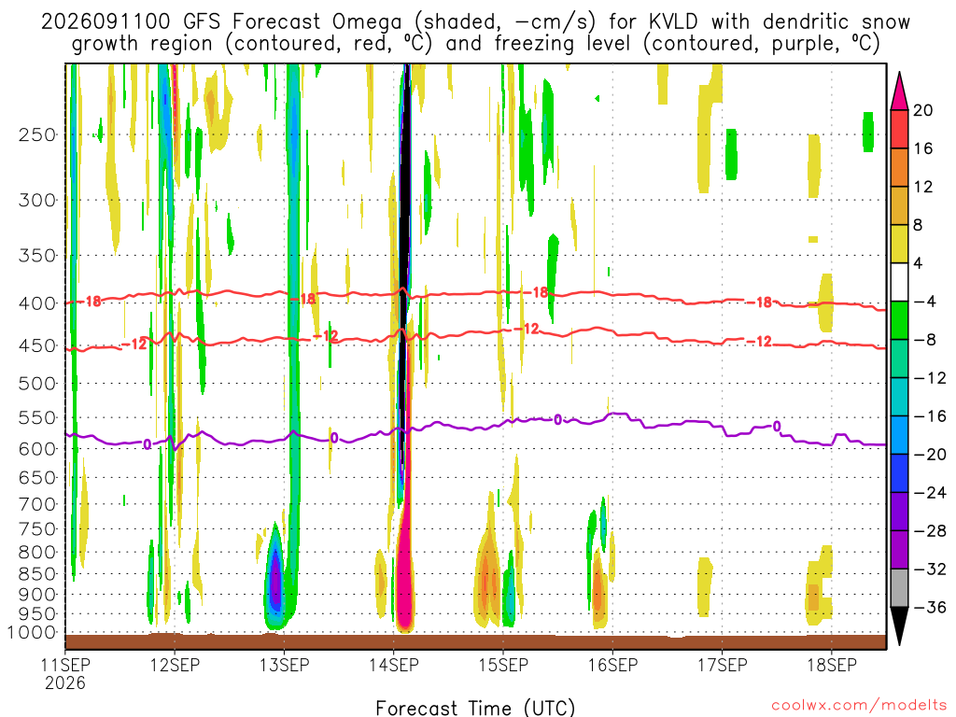956x717 pixels.
Task: Click the purple colorbar swatch near -28
Action: pyautogui.click(x=899, y=531)
